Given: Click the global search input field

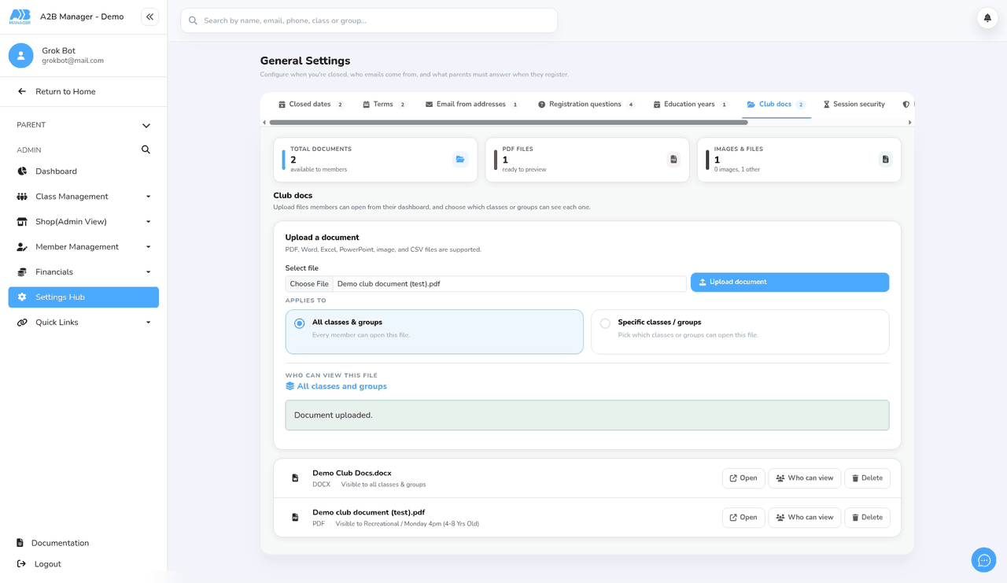Looking at the screenshot, I should [369, 20].
